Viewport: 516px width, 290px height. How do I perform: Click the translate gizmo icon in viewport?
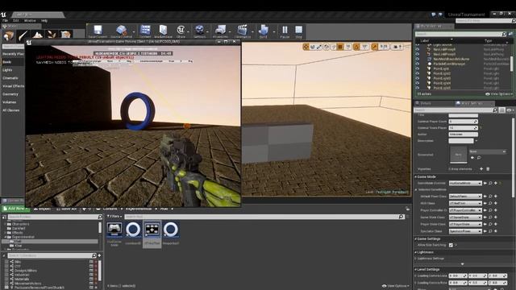pyautogui.click(x=306, y=47)
